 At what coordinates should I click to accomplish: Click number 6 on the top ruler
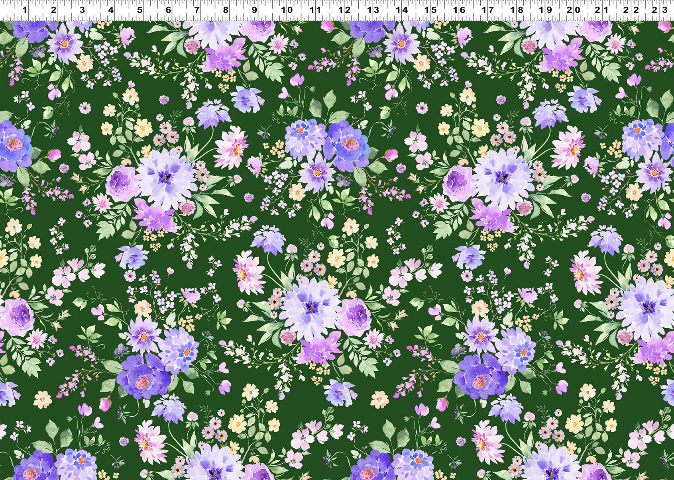(168, 10)
